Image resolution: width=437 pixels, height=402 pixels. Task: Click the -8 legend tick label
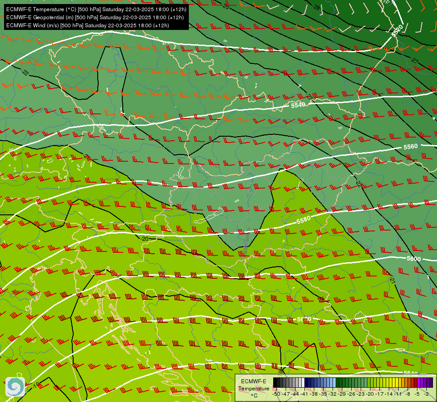coord(408,394)
